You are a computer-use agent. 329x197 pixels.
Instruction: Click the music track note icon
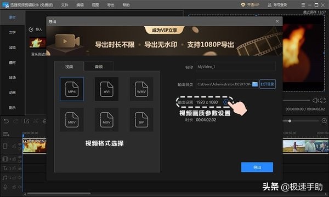pos(5,178)
